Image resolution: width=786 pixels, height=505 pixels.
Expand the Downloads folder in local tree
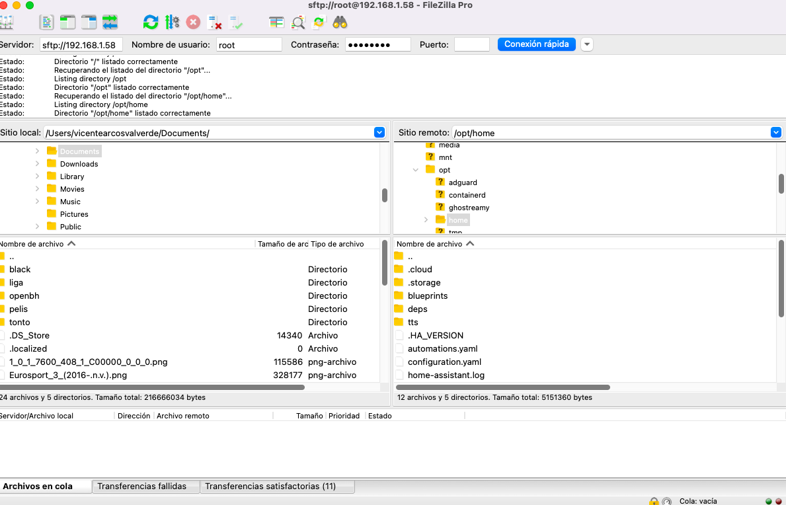point(38,164)
